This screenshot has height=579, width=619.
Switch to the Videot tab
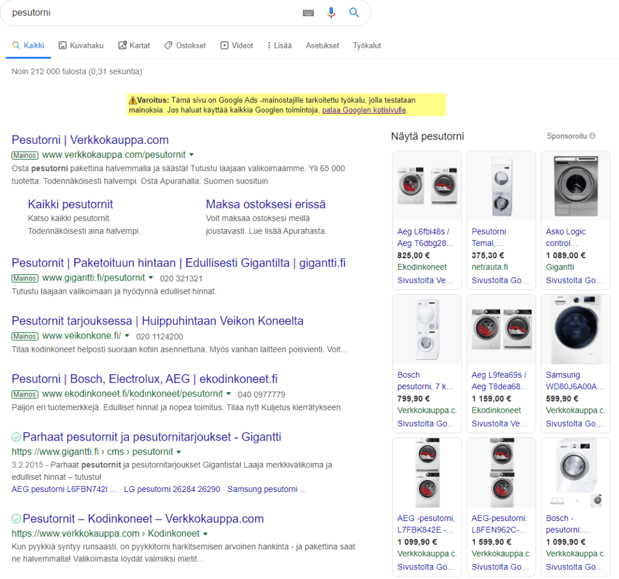pos(236,45)
